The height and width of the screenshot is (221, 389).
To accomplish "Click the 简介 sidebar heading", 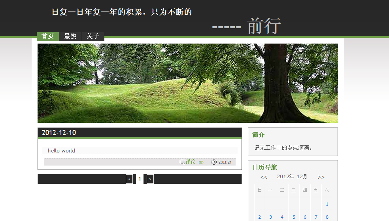I will 258,135.
